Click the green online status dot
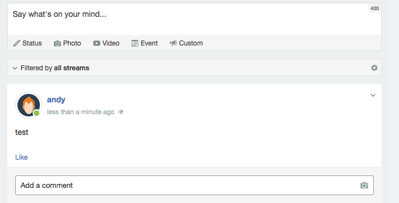This screenshot has width=399, height=203. [37, 113]
